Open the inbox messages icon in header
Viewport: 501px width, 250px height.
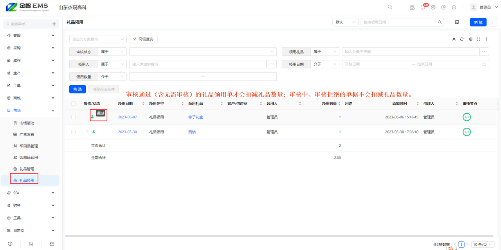pyautogui.click(x=412, y=7)
